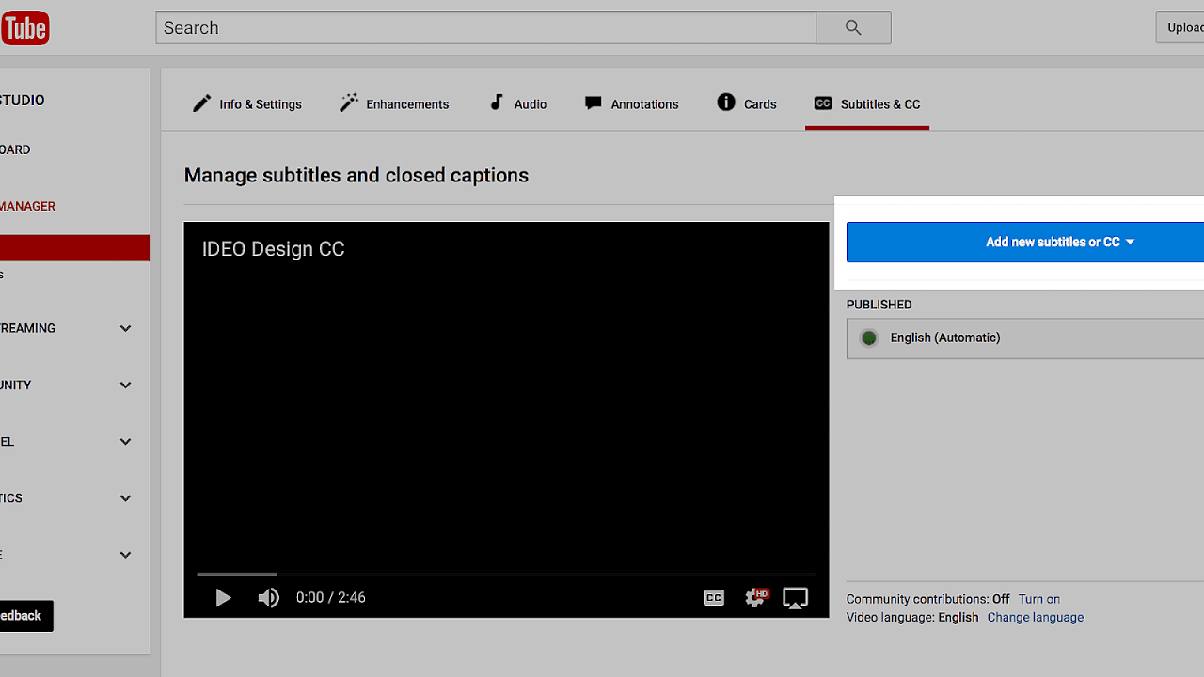Image resolution: width=1204 pixels, height=677 pixels.
Task: Open Dashboard in the sidebar
Action: (x=16, y=150)
